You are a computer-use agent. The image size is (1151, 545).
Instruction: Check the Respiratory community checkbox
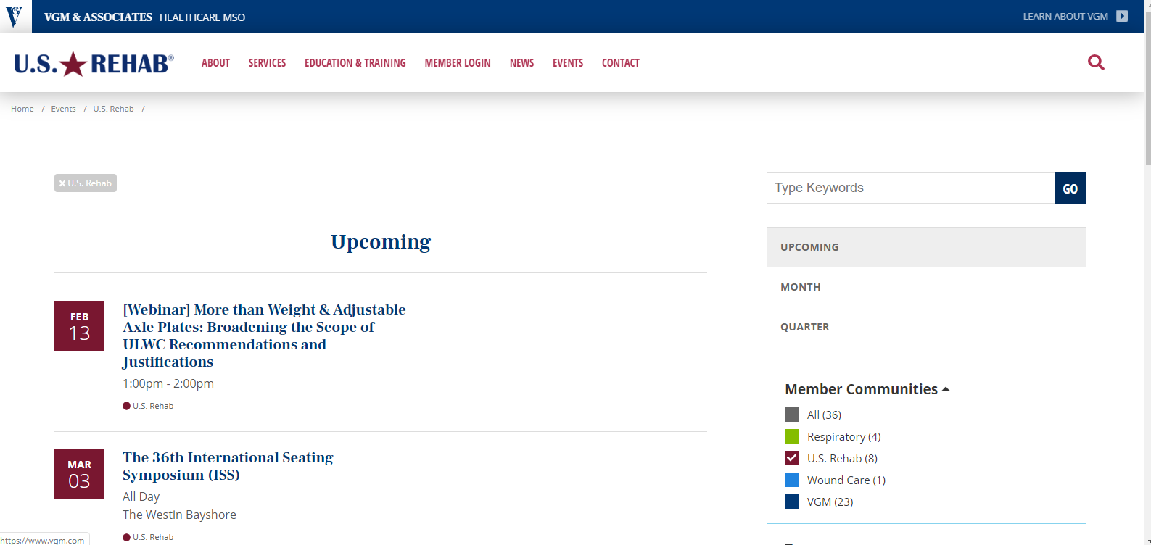[x=792, y=436]
